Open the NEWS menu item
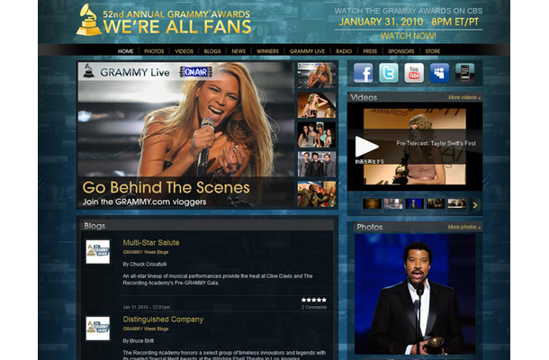Screen dimensions: 549x360 (238, 51)
